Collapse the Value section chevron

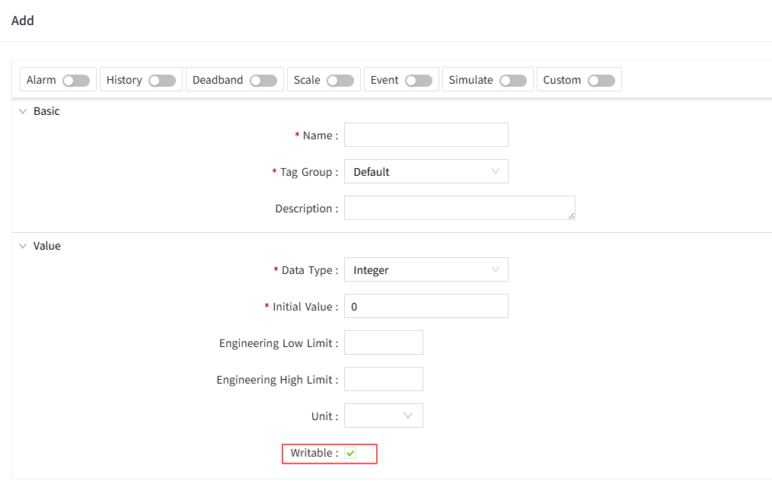click(x=23, y=247)
